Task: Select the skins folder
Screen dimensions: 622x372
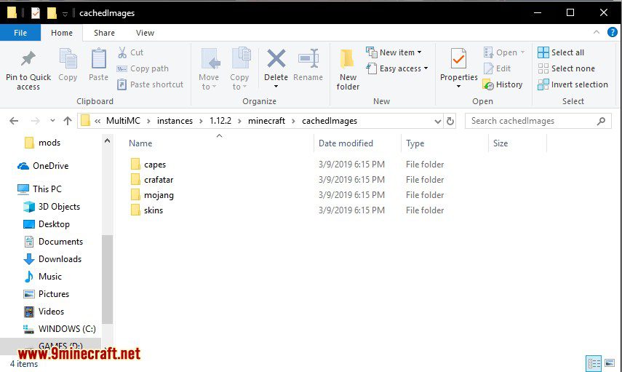Action: (x=146, y=210)
